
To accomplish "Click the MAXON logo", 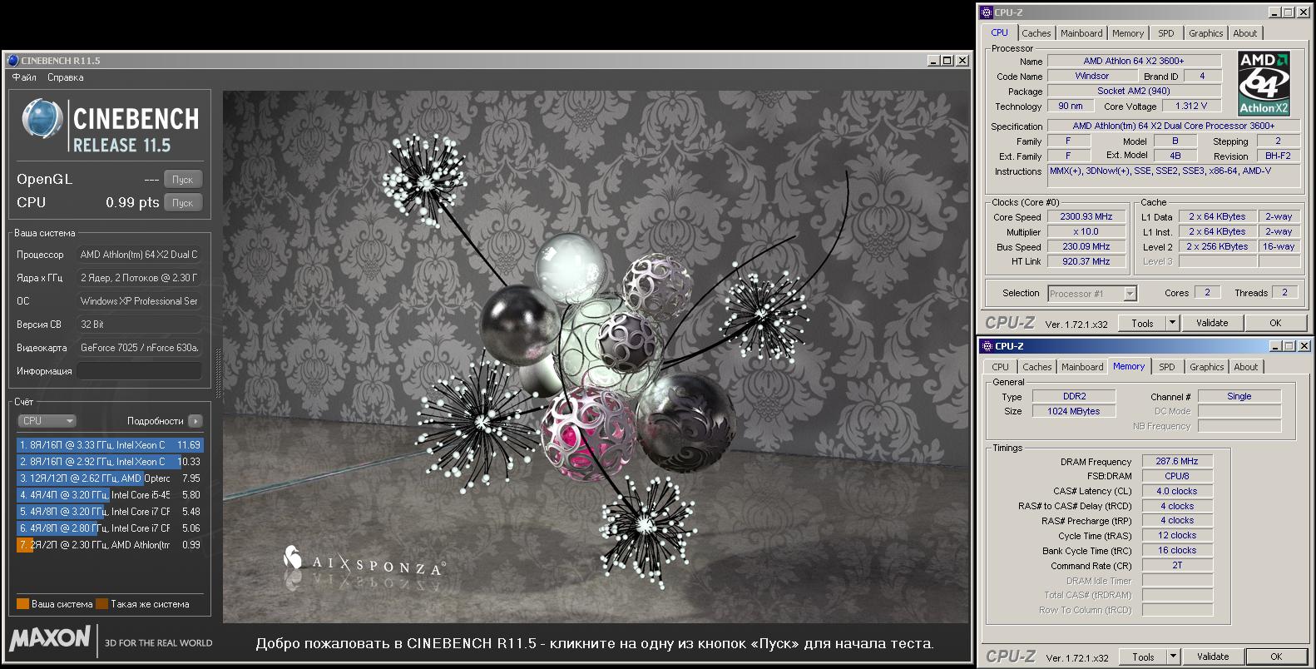I will click(50, 639).
